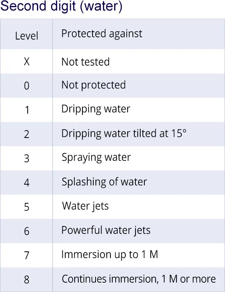225x292 pixels.
Task: Click the "Spraying water" description
Action: (96, 157)
